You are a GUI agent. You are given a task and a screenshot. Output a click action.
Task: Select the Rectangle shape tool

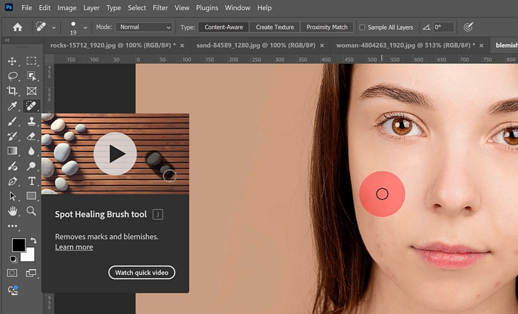tap(31, 196)
